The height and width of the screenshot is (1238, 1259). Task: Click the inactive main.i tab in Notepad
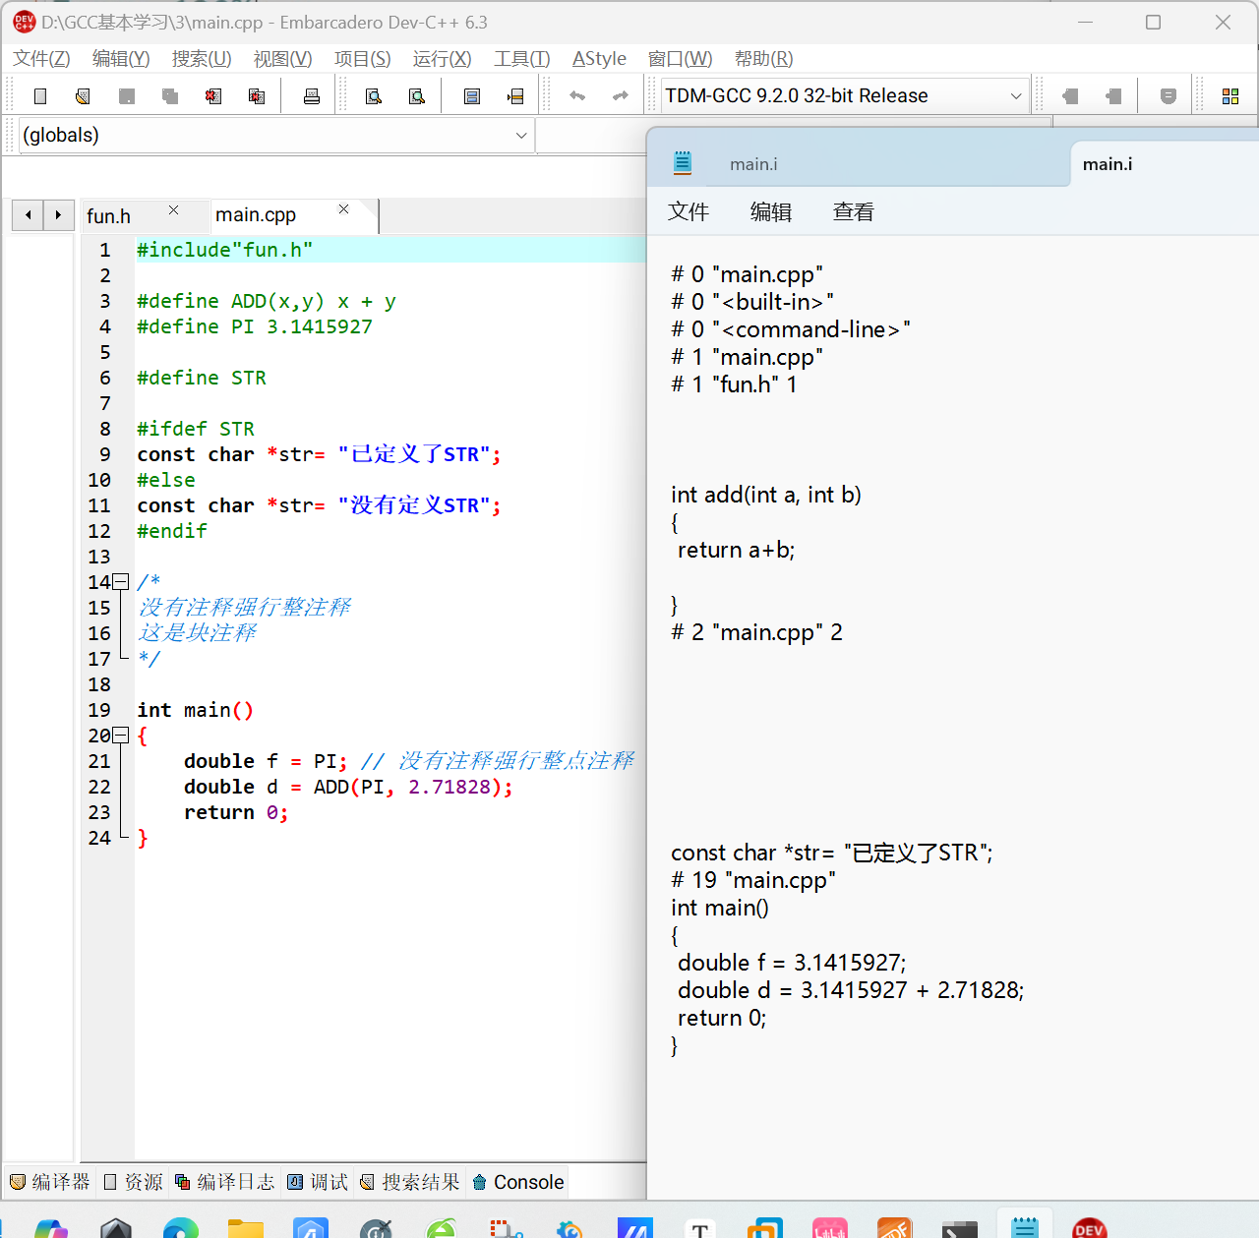click(x=753, y=164)
